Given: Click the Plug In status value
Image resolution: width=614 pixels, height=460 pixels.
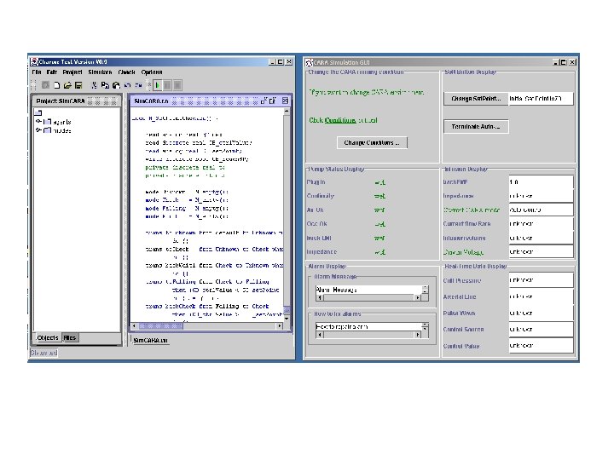Looking at the screenshot, I should tap(379, 182).
